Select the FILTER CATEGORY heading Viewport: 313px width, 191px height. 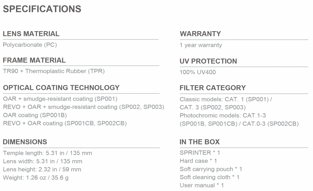(x=213, y=88)
